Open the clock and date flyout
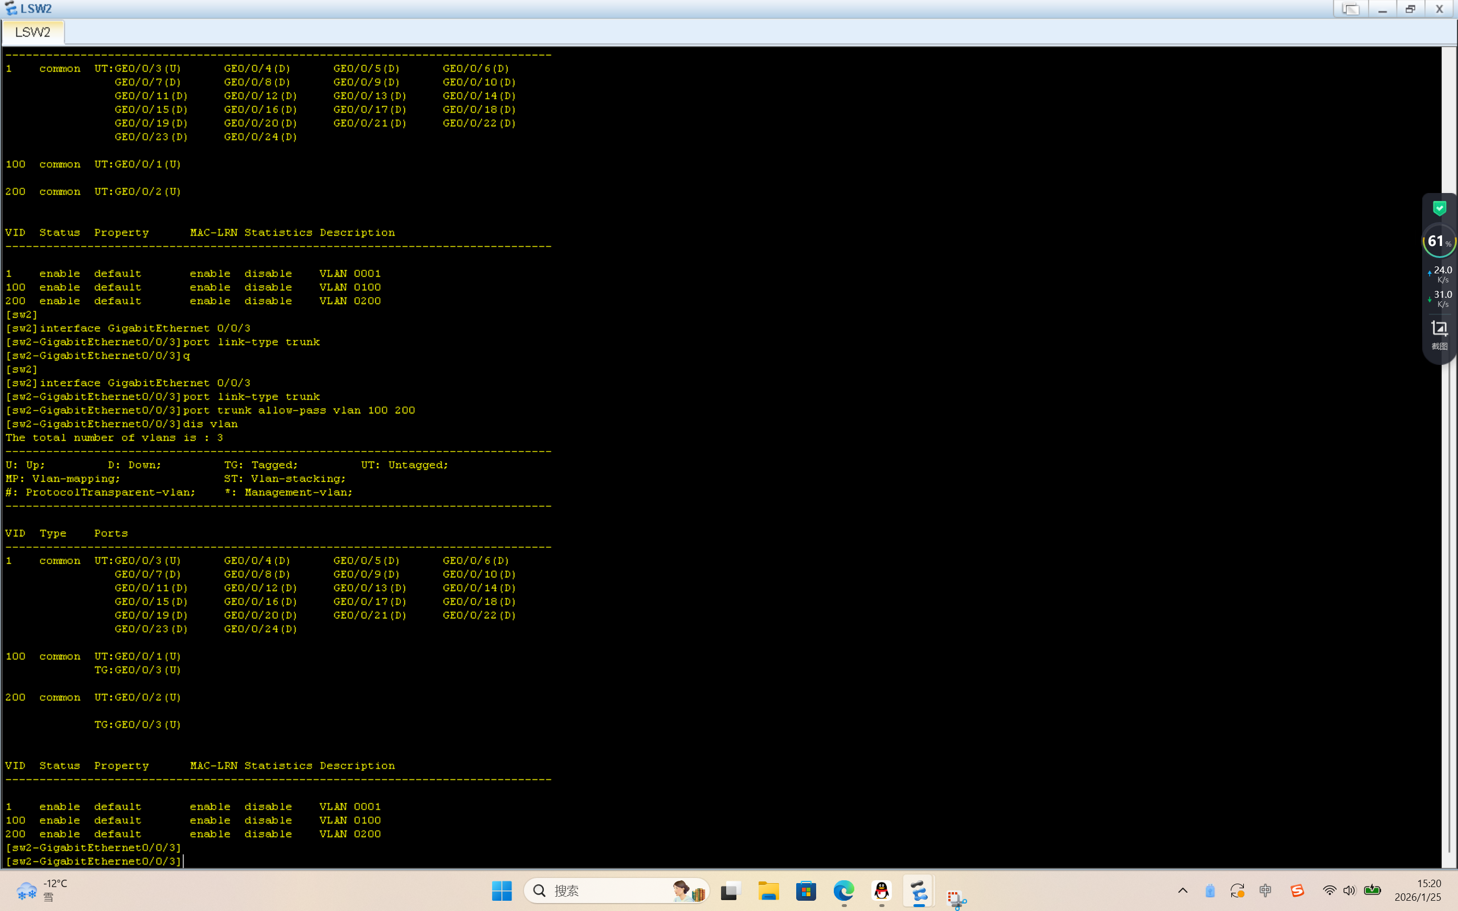 [x=1418, y=891]
